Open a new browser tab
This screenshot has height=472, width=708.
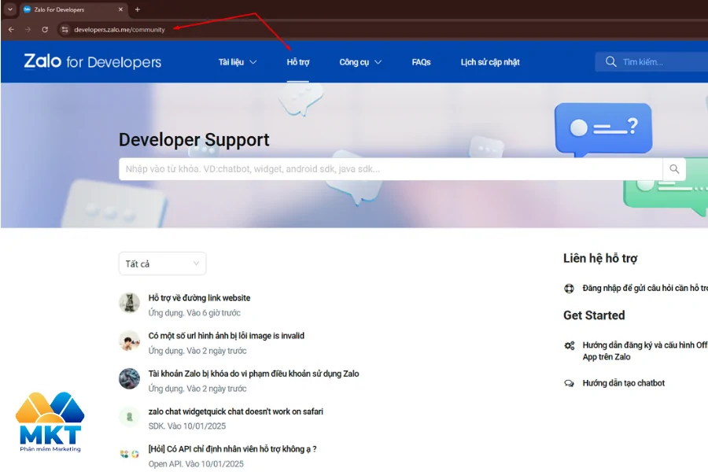(x=137, y=9)
